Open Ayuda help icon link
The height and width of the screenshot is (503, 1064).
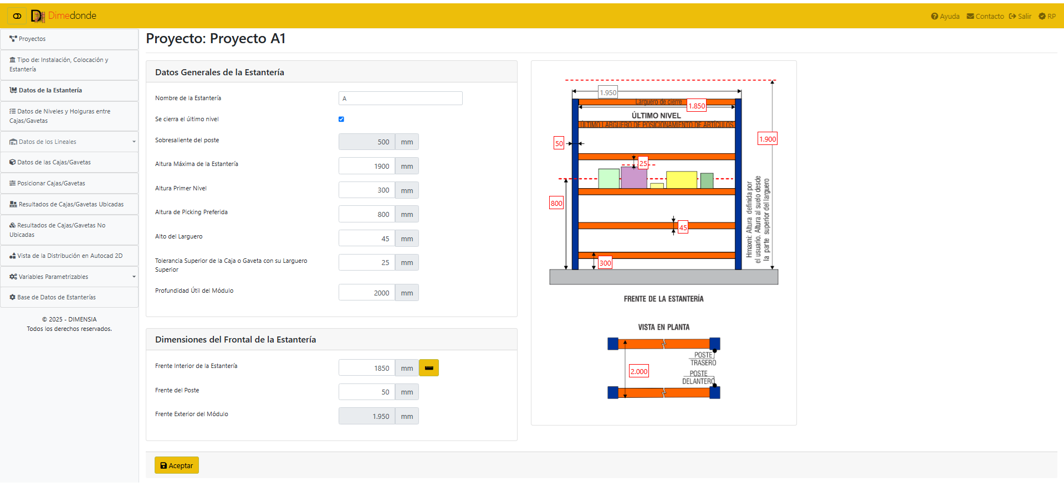[x=934, y=17]
